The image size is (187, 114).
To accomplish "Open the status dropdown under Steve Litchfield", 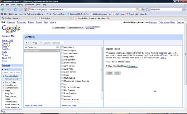I will click(20, 79).
